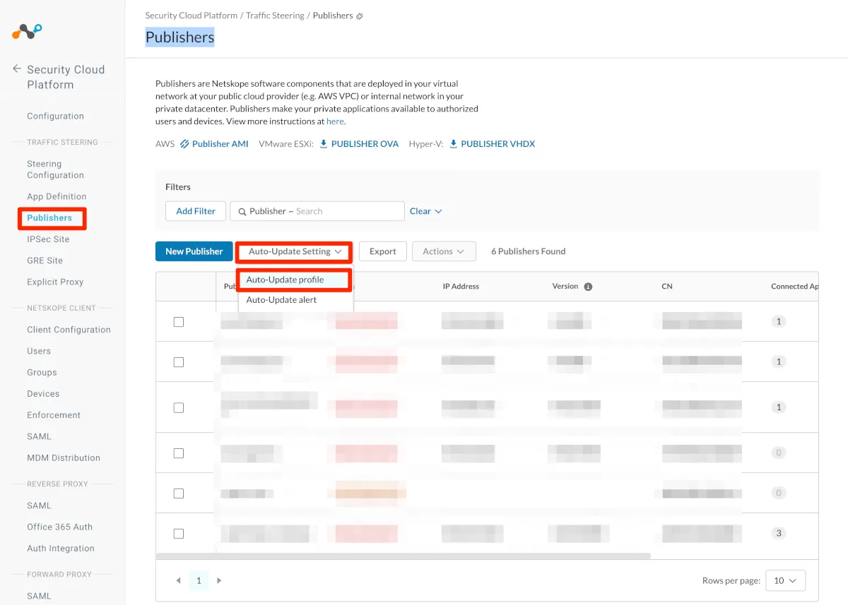Tick the checkbox of the fifth publisher row
848x605 pixels.
tap(179, 493)
